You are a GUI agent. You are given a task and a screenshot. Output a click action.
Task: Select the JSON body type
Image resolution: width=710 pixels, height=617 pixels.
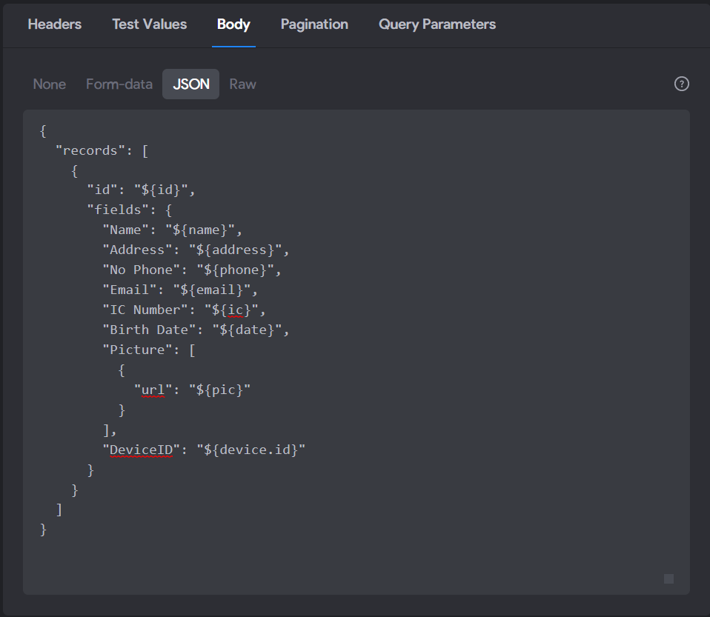[191, 84]
